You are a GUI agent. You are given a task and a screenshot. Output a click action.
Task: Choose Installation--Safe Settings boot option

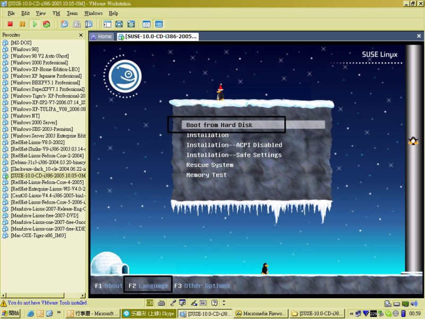tap(234, 155)
